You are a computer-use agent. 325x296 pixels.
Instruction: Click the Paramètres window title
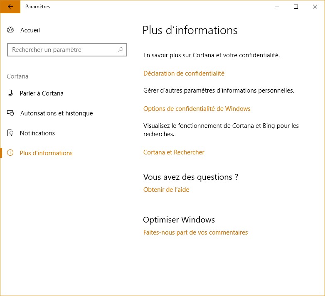[37, 7]
